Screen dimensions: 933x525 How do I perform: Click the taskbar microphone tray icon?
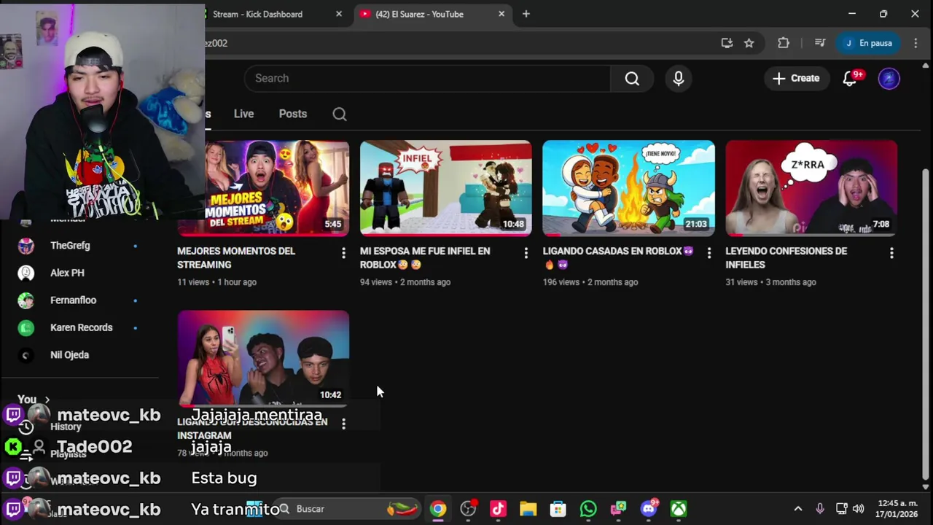click(x=820, y=509)
